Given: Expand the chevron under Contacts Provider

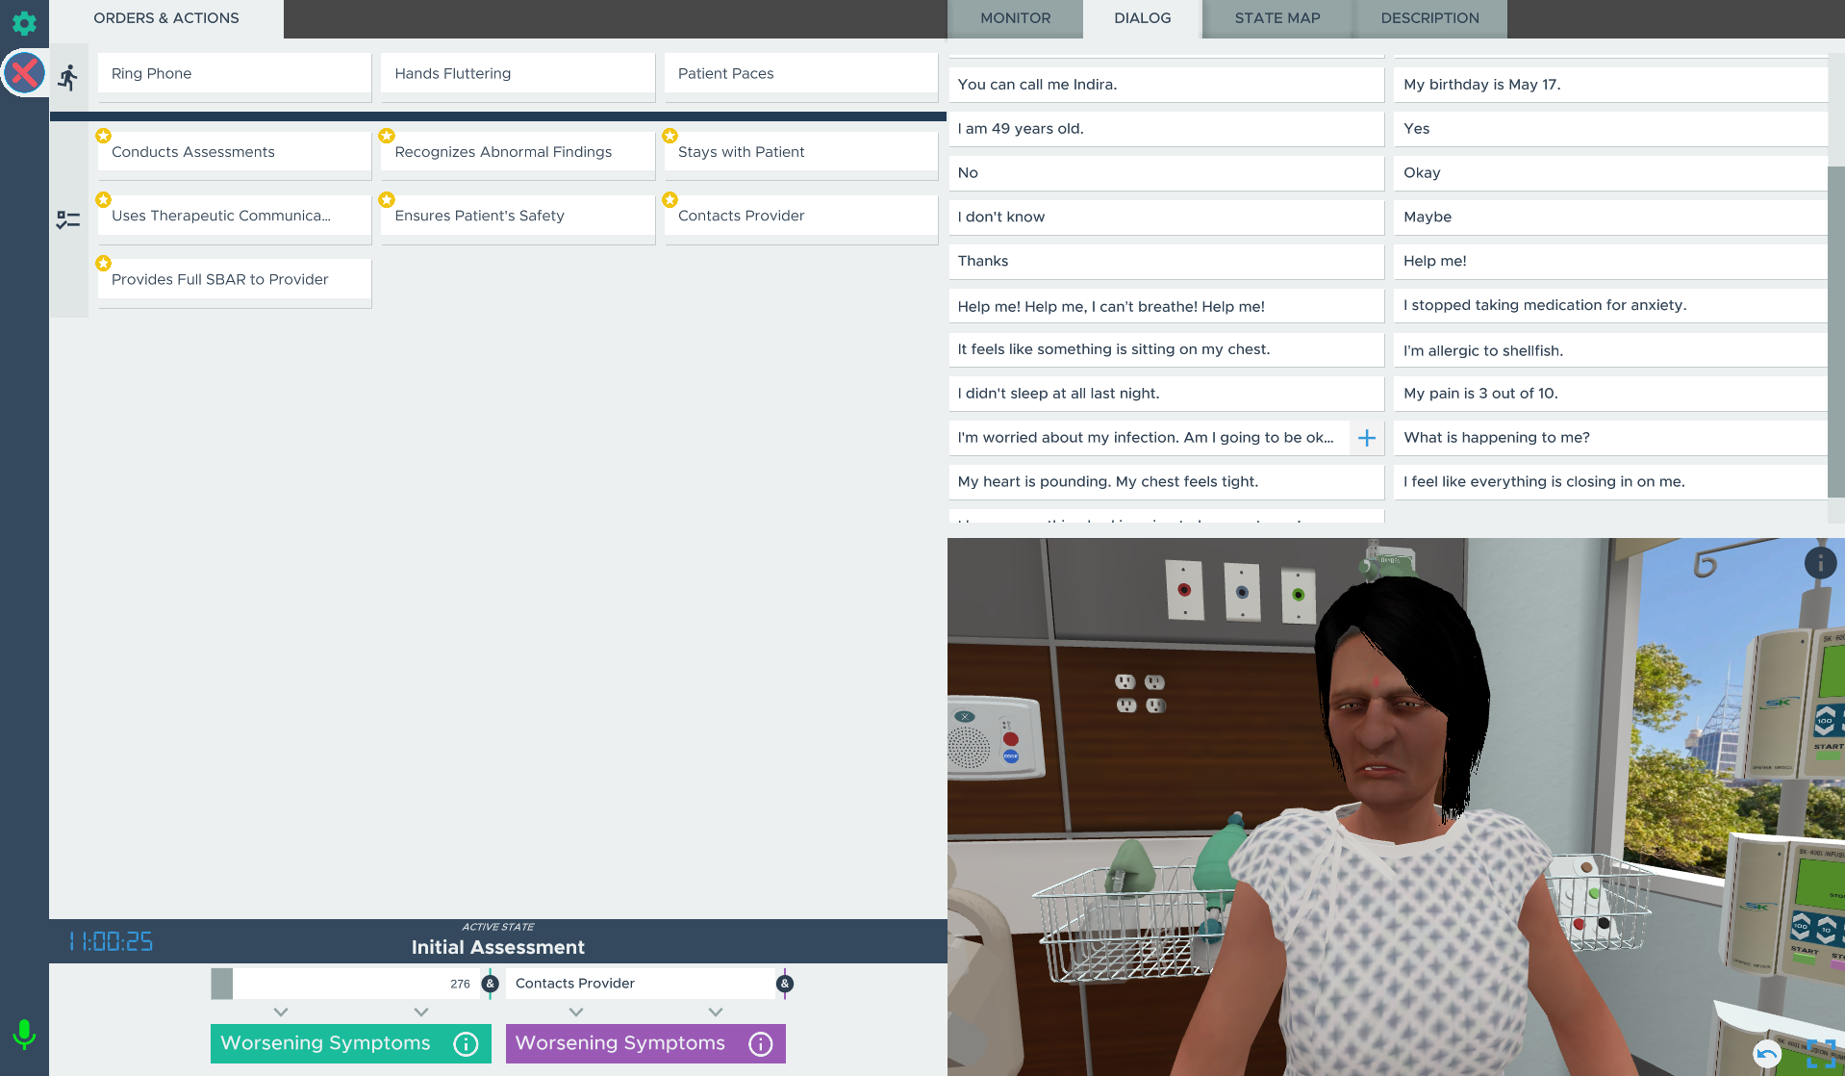Looking at the screenshot, I should point(576,1012).
